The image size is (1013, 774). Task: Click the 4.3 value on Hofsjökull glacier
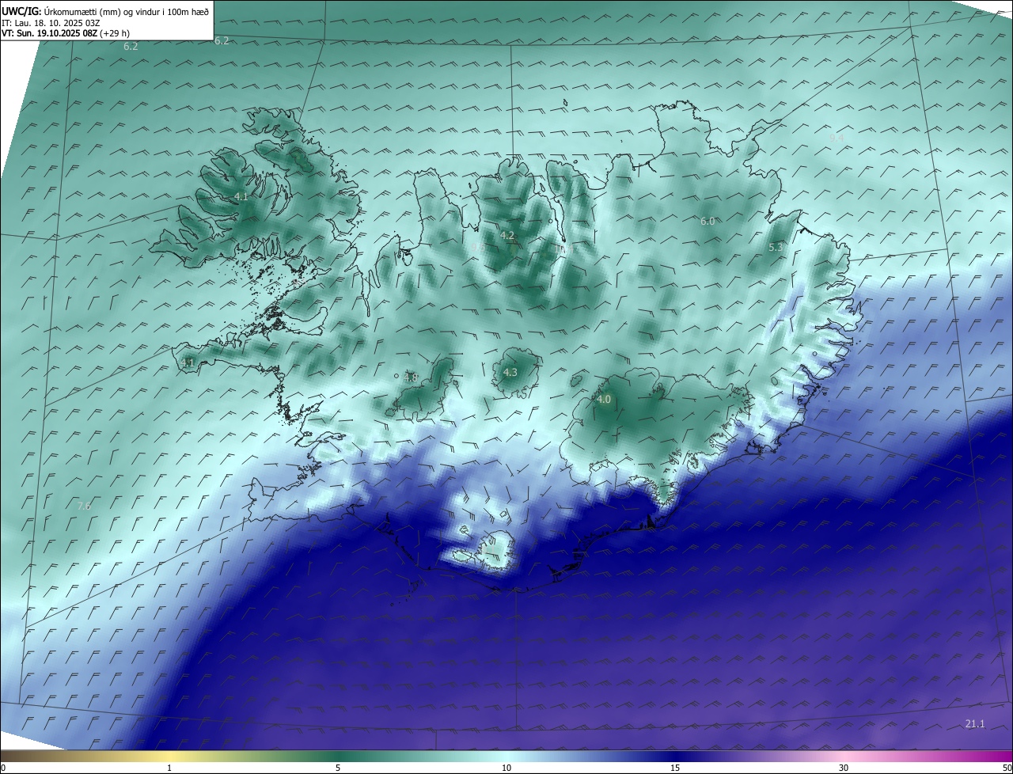click(510, 372)
